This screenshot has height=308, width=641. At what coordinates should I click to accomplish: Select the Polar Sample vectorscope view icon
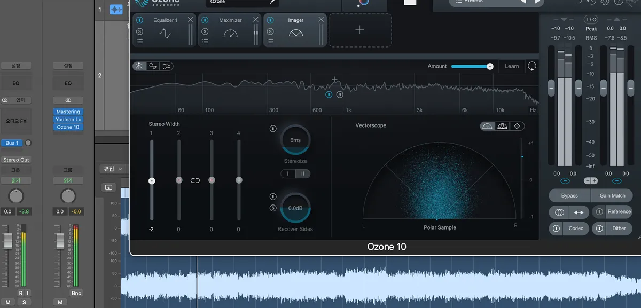coord(487,127)
